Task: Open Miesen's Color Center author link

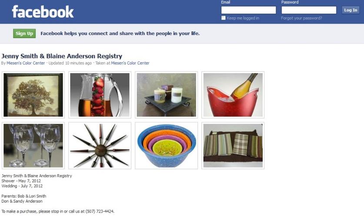Action: [26, 63]
